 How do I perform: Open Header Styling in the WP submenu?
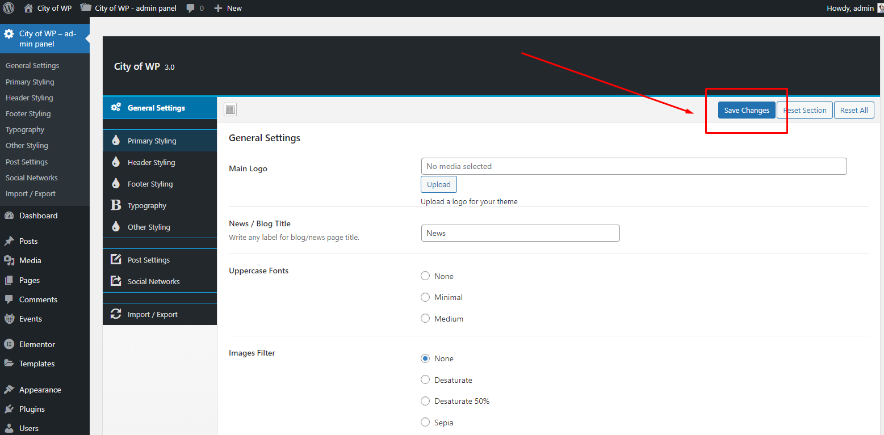coord(30,98)
